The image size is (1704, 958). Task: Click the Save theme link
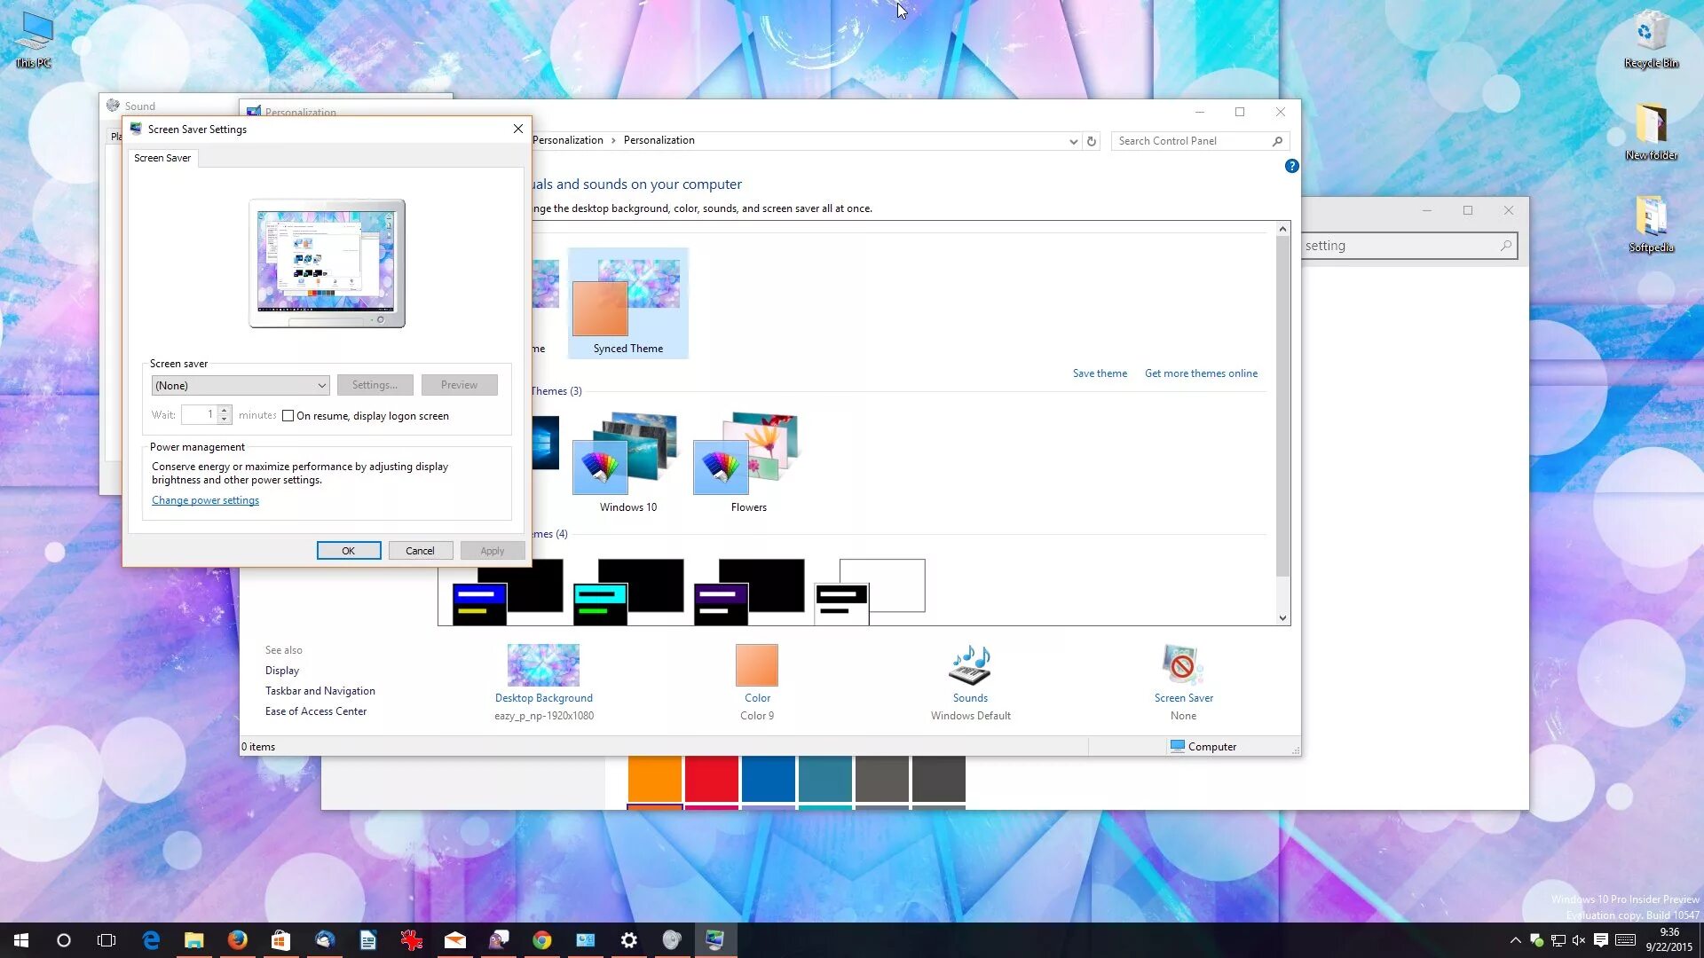(x=1100, y=373)
